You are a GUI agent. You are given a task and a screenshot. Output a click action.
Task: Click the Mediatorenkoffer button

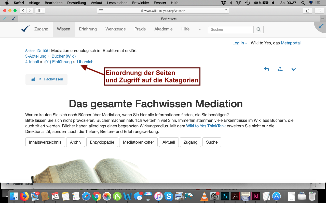138,142
